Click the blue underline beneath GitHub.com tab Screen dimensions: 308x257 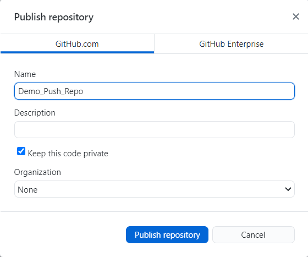pyautogui.click(x=77, y=52)
